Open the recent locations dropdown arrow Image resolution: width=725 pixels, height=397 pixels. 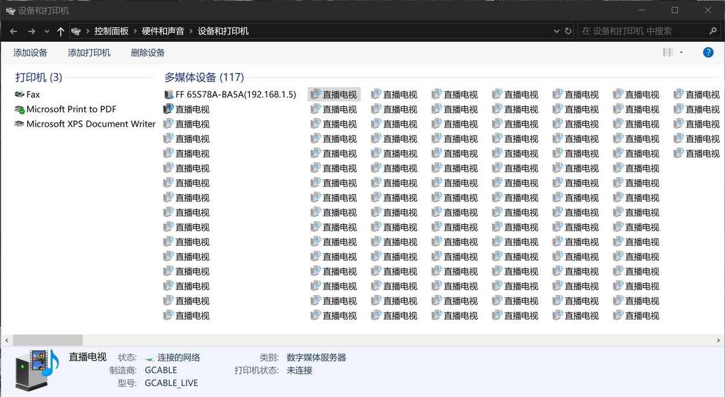47,31
